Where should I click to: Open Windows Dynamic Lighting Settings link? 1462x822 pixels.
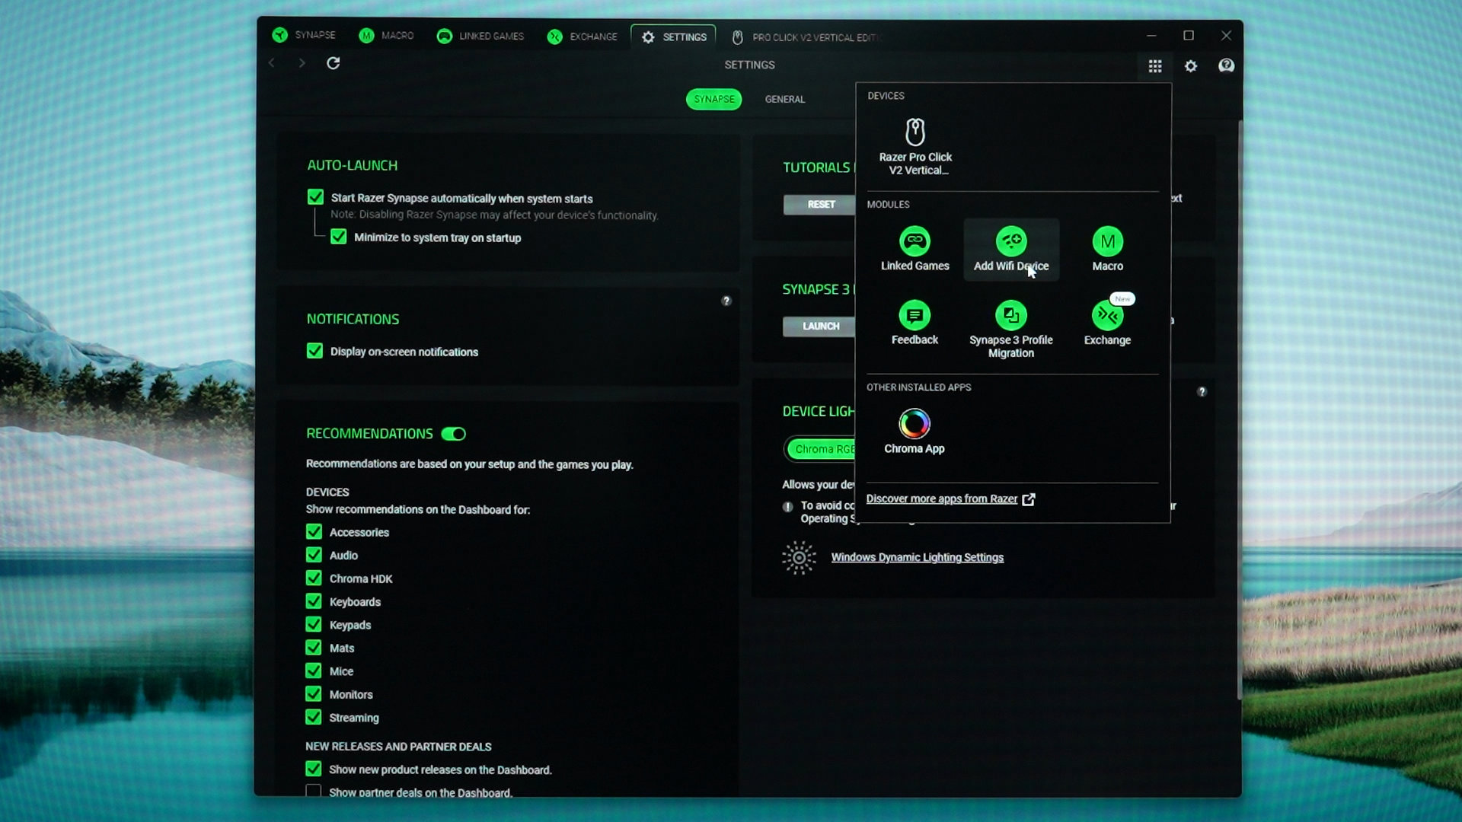pyautogui.click(x=917, y=557)
